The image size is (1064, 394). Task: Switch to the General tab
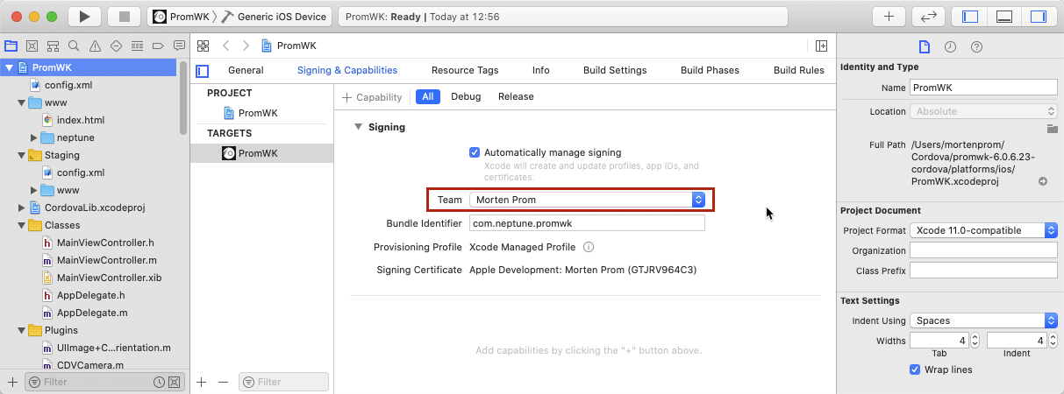pyautogui.click(x=246, y=70)
